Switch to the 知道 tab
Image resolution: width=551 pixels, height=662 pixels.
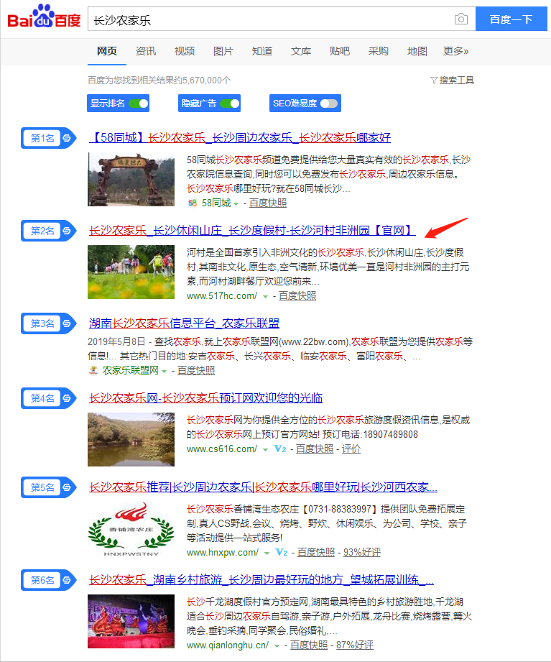[262, 52]
